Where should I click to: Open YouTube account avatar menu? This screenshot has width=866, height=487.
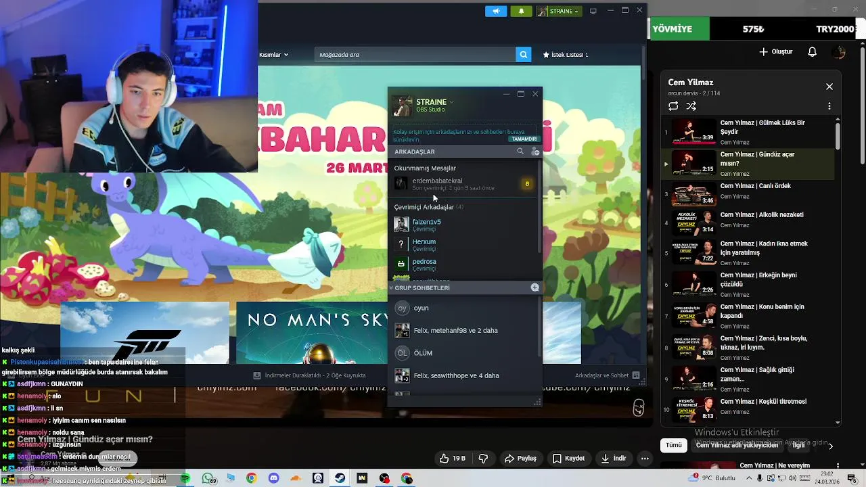(839, 52)
